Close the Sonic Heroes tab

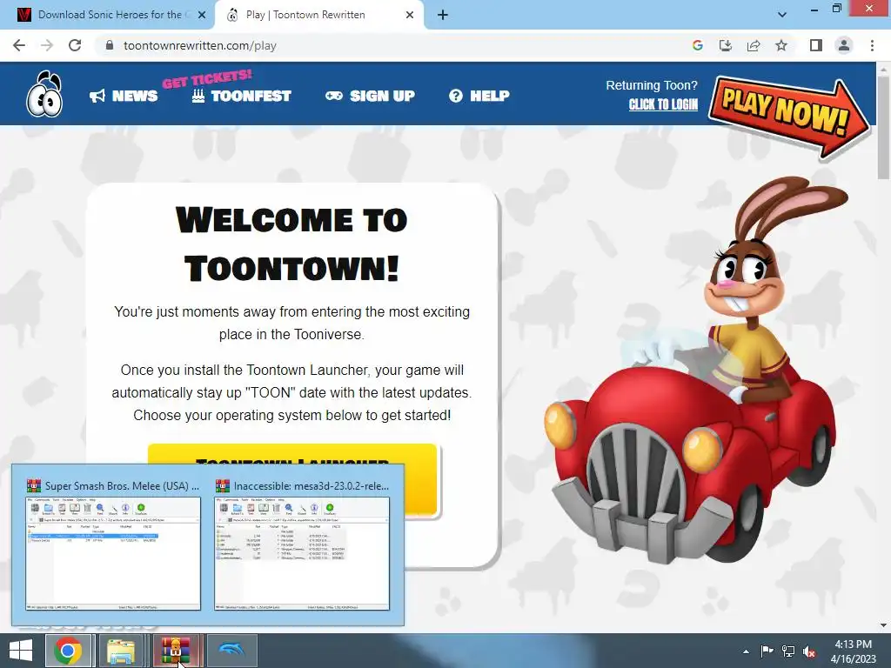(x=202, y=16)
